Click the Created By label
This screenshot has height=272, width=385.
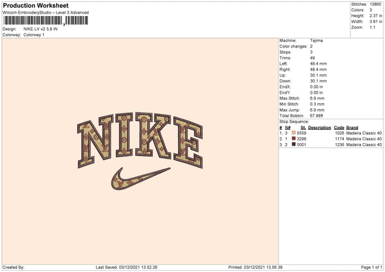click(x=13, y=268)
